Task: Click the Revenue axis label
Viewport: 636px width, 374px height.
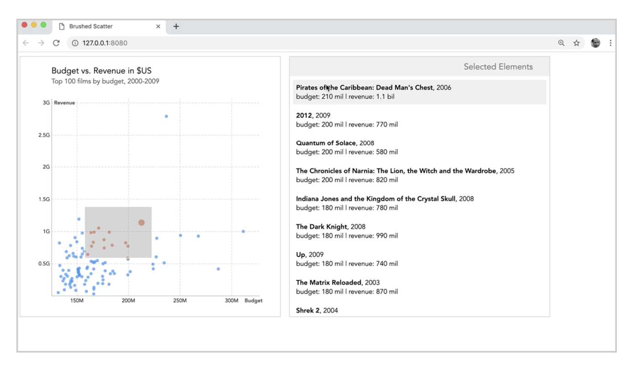Action: pos(64,103)
